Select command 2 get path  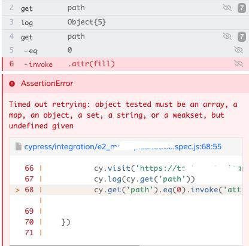[x=125, y=8]
